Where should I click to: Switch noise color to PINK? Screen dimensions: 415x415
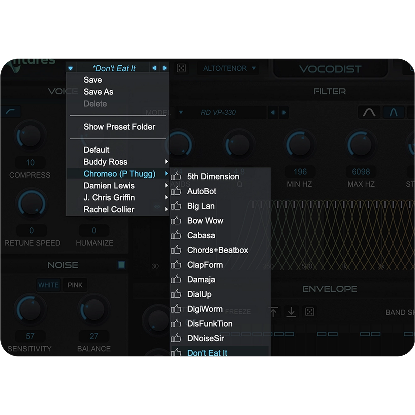pos(75,285)
